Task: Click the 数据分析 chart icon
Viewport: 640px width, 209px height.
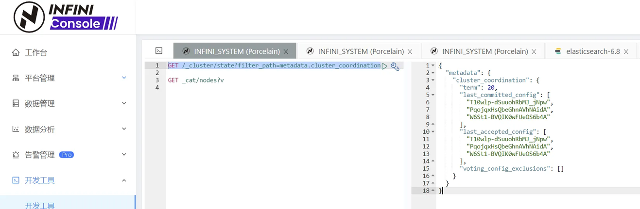Action: tap(16, 129)
